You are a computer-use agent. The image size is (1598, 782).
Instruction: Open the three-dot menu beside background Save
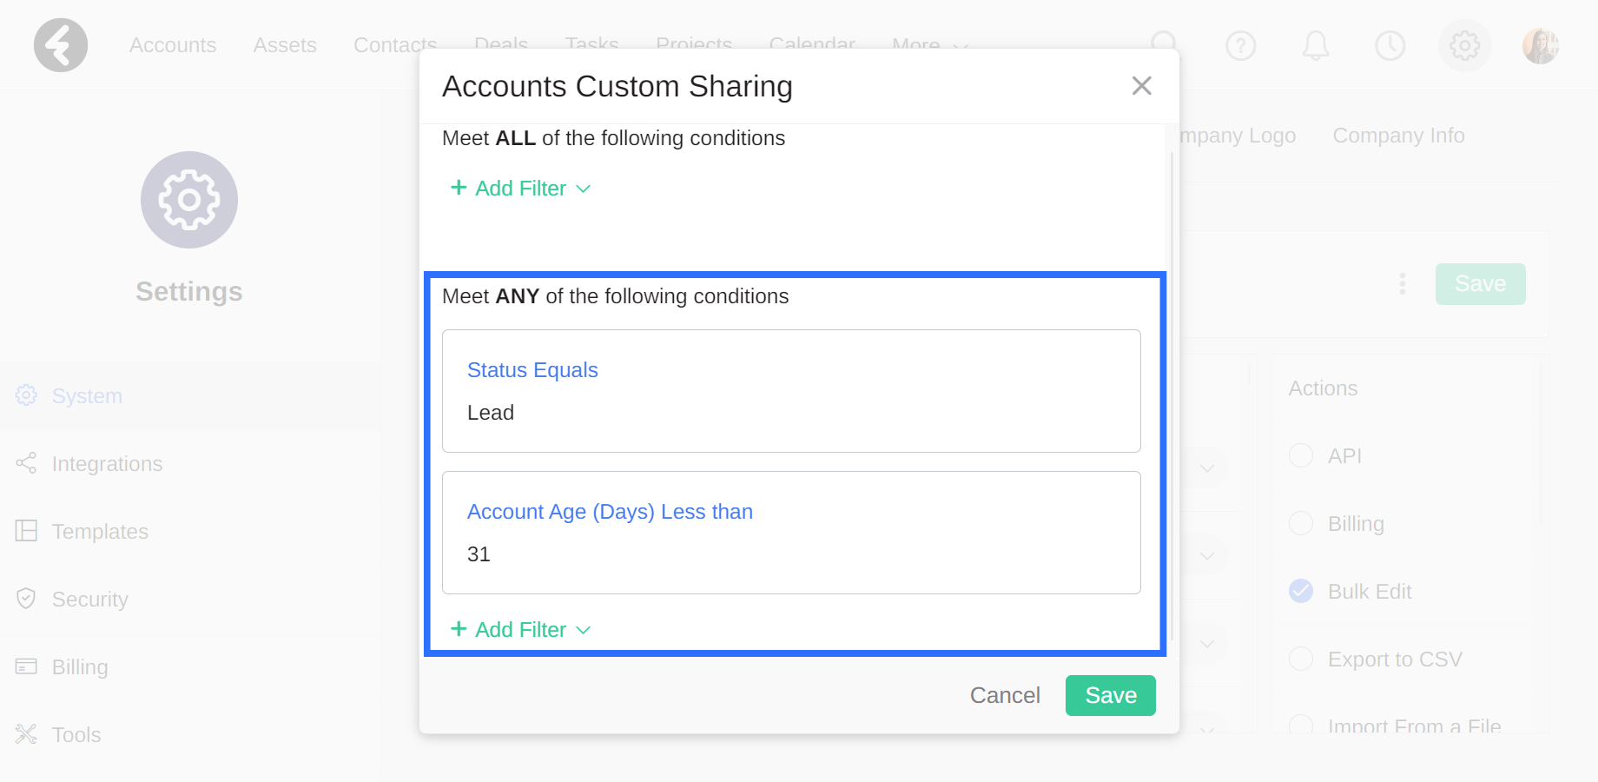(1402, 284)
